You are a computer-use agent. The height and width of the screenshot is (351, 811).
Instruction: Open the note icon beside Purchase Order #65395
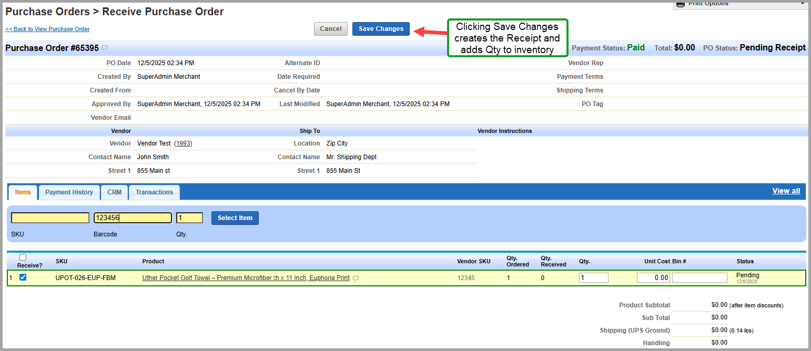[x=105, y=48]
